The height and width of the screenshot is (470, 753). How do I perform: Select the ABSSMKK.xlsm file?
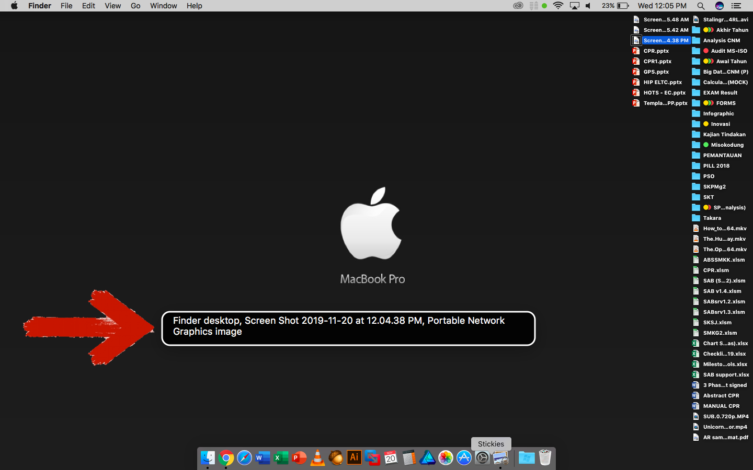(x=719, y=260)
